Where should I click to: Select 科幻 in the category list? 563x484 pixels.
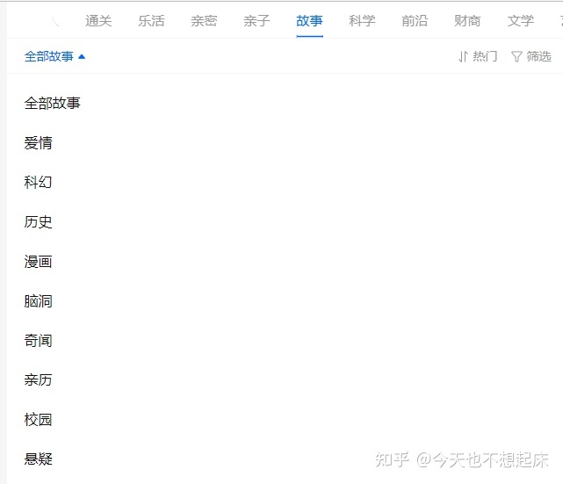(x=38, y=183)
